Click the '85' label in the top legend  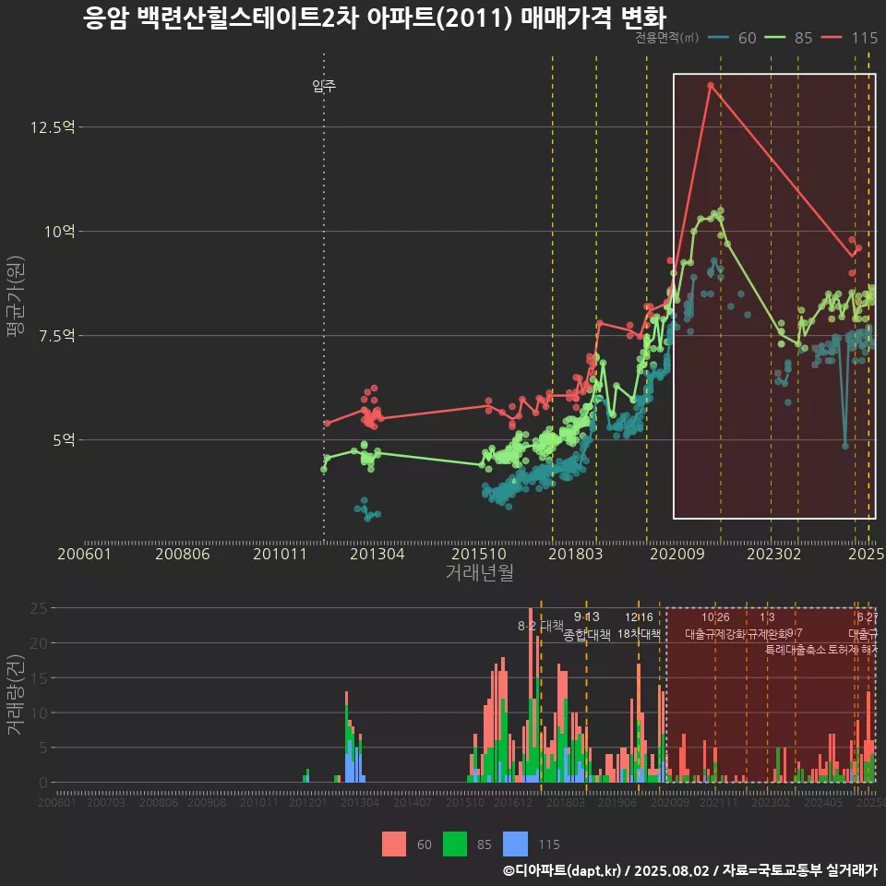click(804, 38)
